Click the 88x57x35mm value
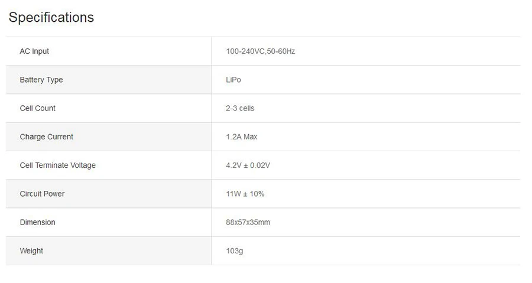Screen dimensions: 532x283 [248, 222]
